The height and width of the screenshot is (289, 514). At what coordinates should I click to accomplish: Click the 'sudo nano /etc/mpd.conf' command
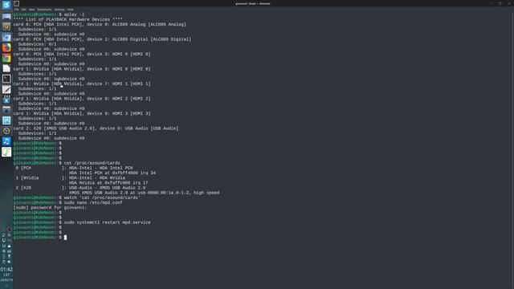point(93,202)
